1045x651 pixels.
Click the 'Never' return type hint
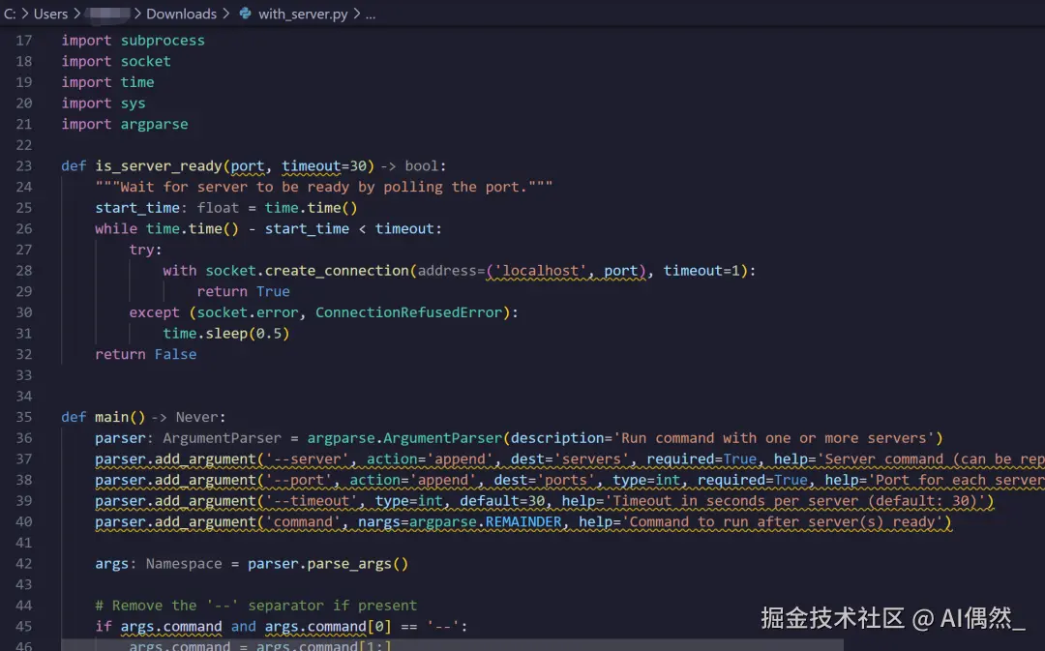coord(196,417)
